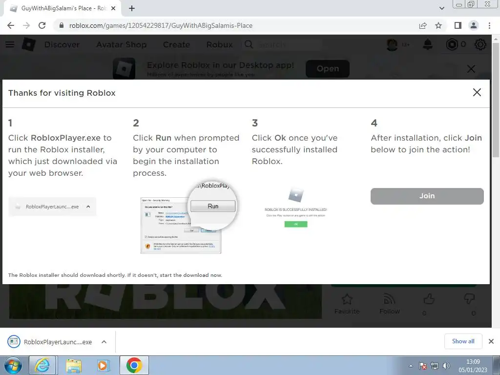Open Internet Explorer from the taskbar
Viewport: 500px width, 375px height.
pyautogui.click(x=42, y=365)
